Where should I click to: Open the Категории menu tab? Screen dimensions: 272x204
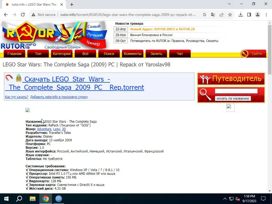[x=62, y=54]
